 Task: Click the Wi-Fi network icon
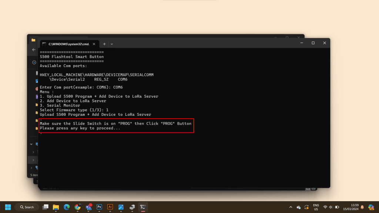click(x=325, y=207)
